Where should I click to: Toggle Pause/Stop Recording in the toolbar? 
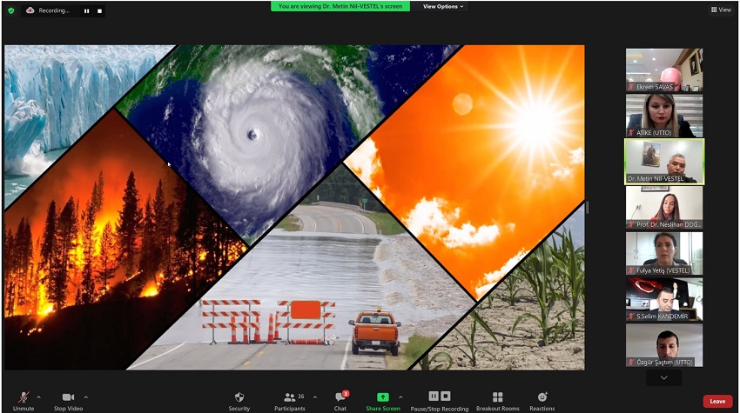[440, 397]
